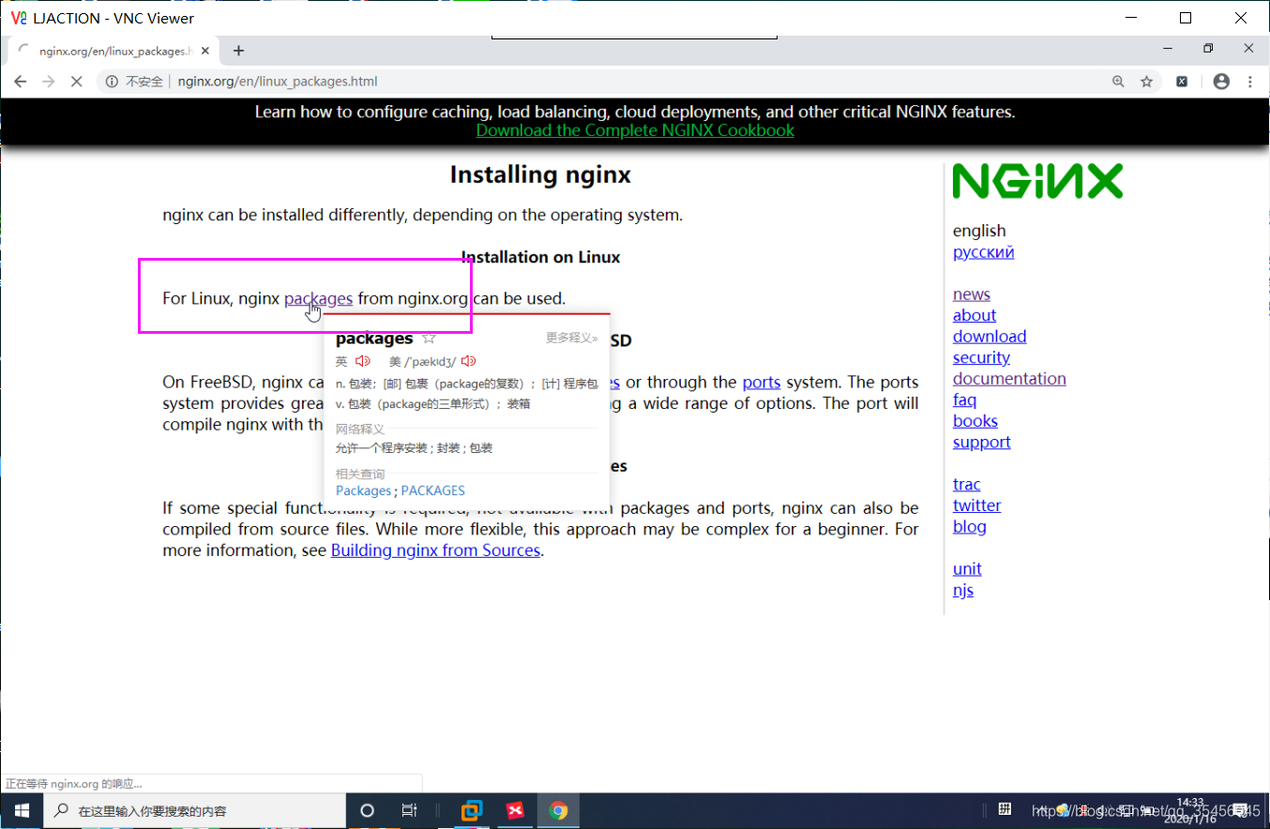Bookmark this page with the star icon
The image size is (1270, 829).
tap(1146, 82)
